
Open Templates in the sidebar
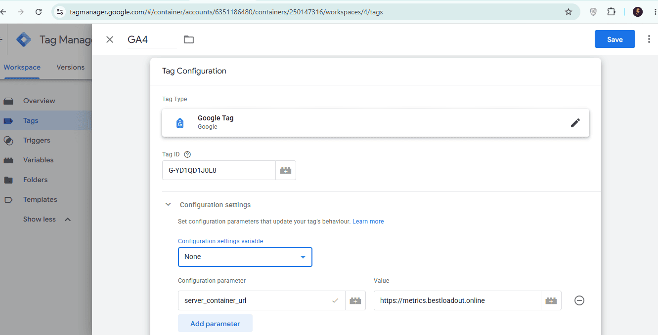click(40, 199)
